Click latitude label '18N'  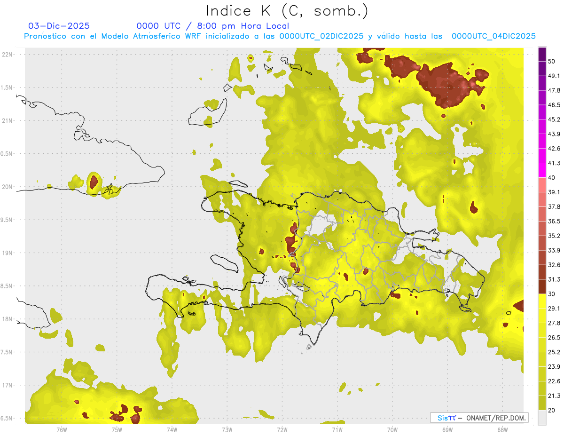(8, 319)
